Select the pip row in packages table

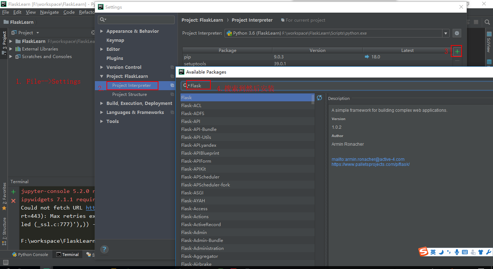tap(317, 57)
